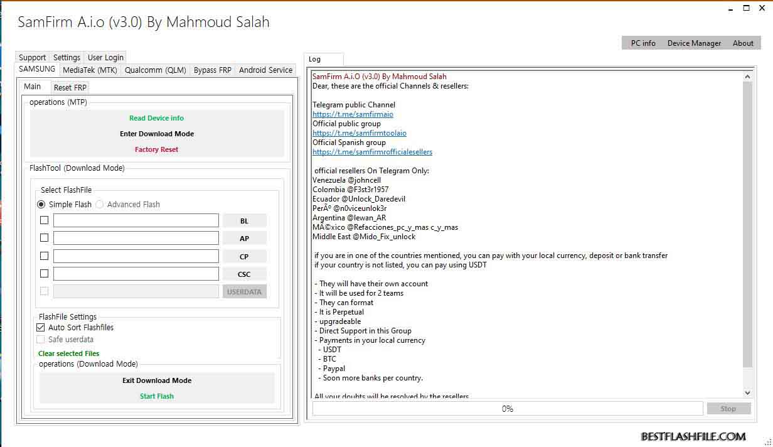
Task: Select the Reset FRP sub-tab
Action: coord(70,87)
